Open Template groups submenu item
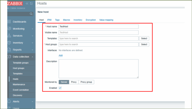 click(x=21, y=63)
